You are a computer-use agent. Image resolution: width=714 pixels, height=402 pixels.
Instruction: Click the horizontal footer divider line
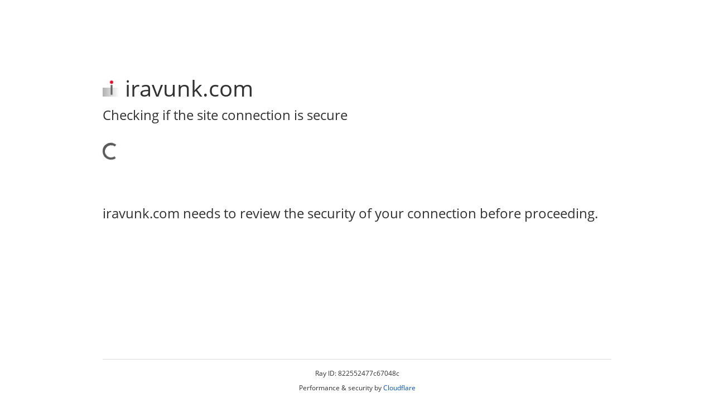click(x=357, y=359)
